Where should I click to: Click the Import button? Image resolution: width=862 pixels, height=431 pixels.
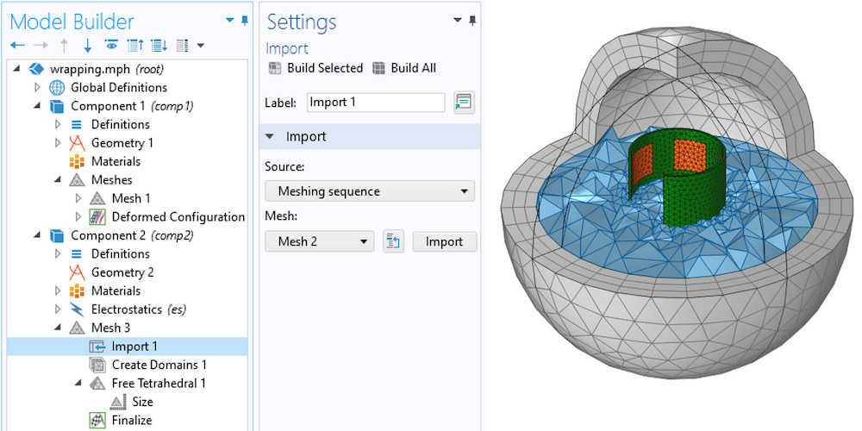(x=444, y=241)
